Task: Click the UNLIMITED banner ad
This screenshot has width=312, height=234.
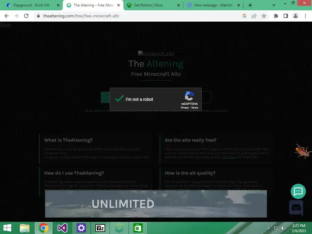Action: click(156, 204)
